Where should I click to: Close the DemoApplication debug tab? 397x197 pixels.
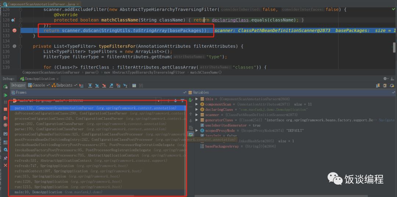(57, 79)
